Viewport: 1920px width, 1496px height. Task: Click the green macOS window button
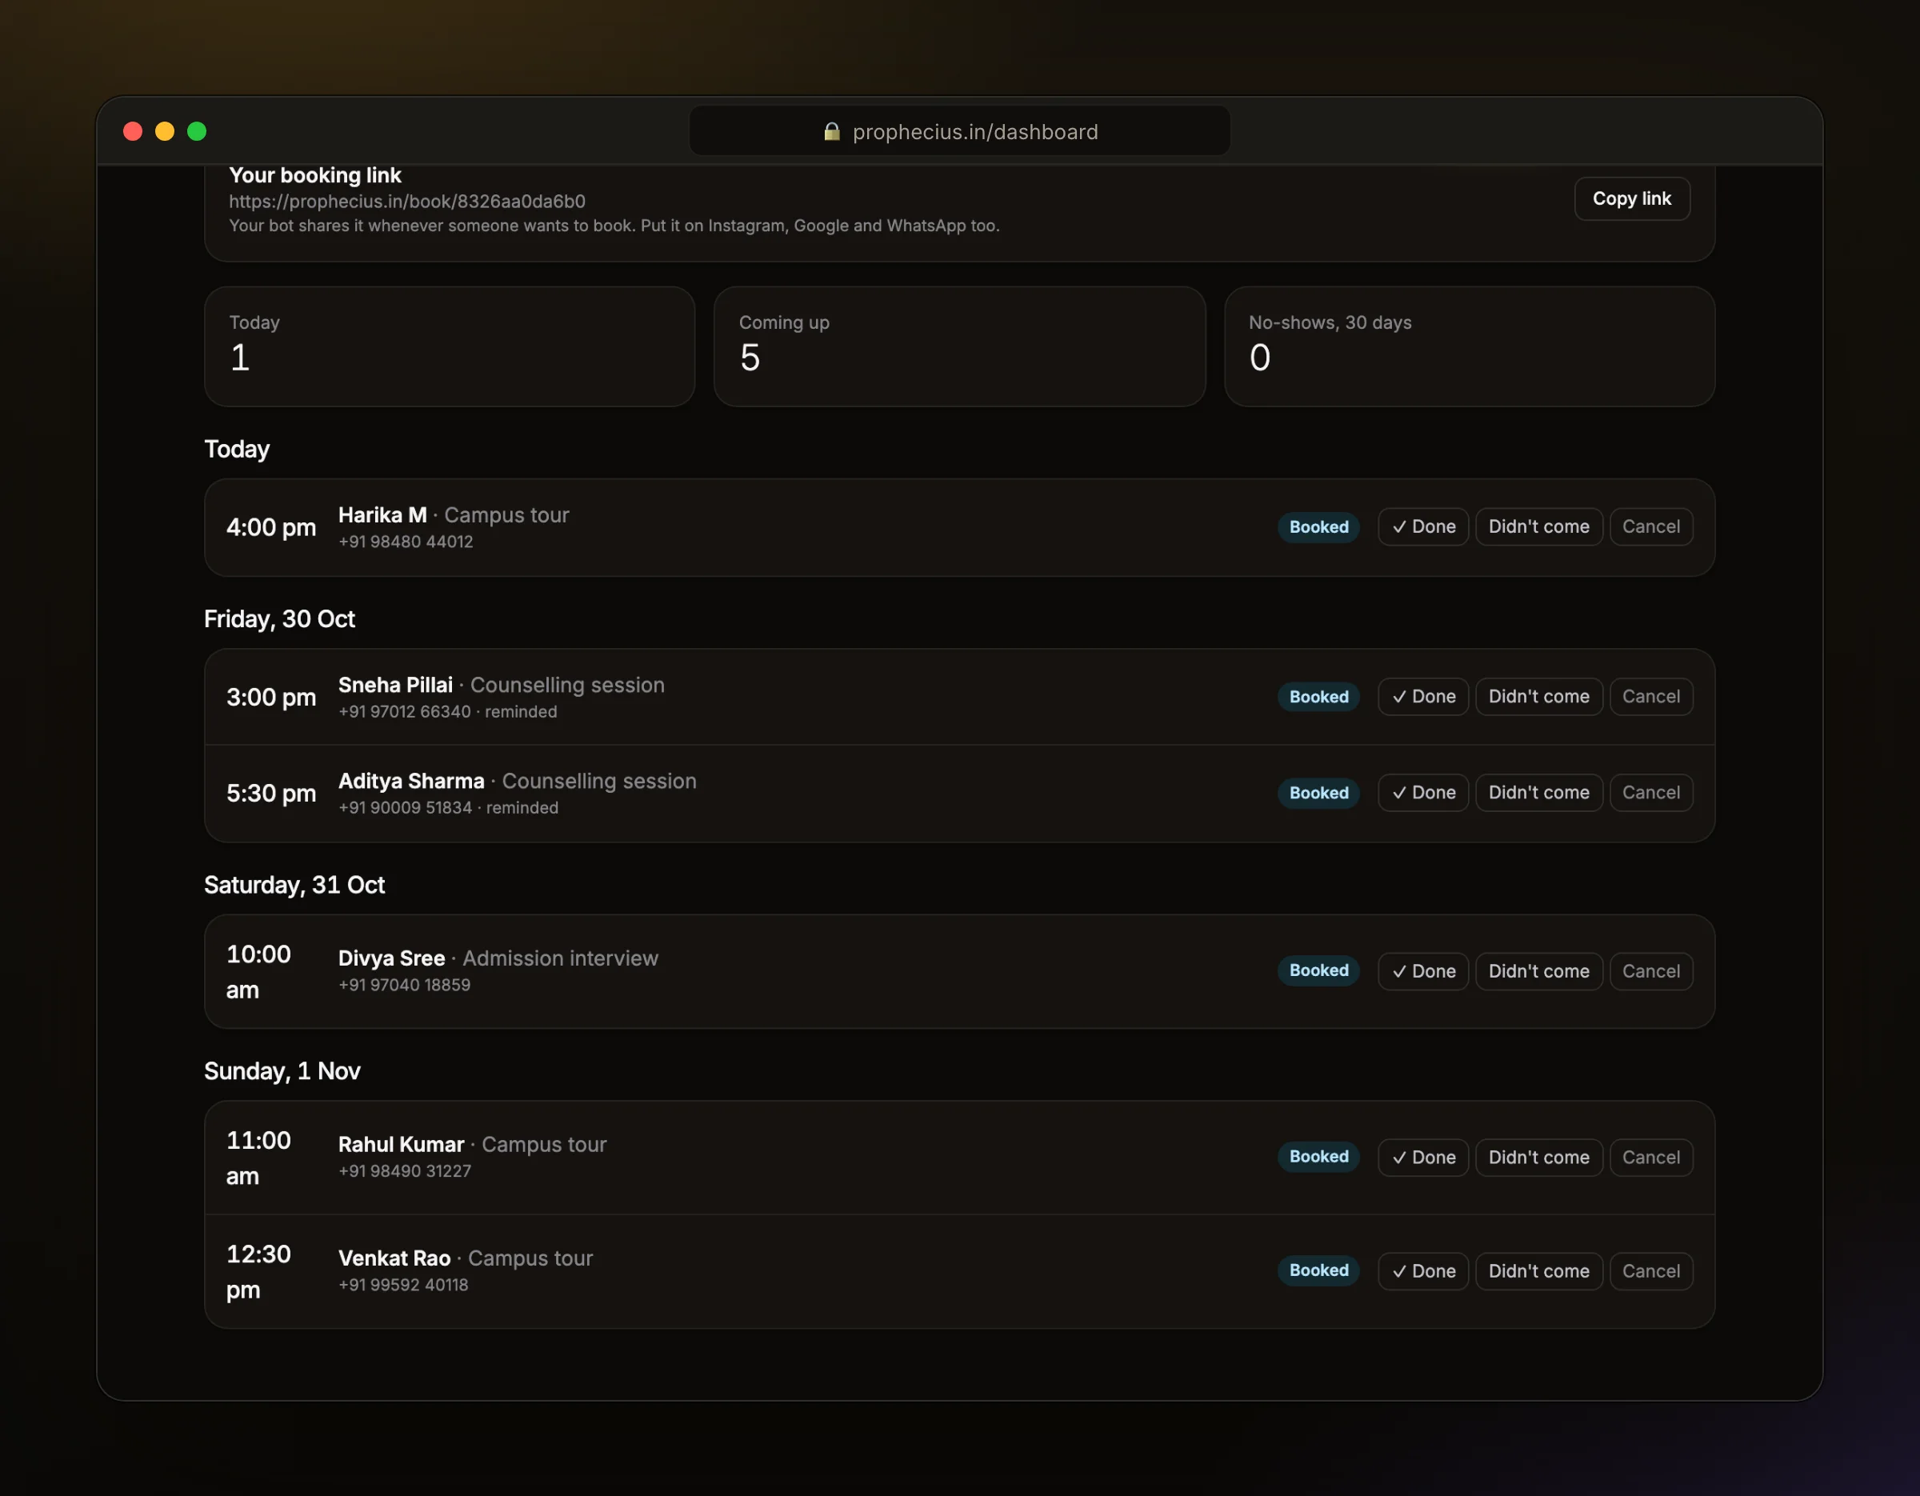197,131
